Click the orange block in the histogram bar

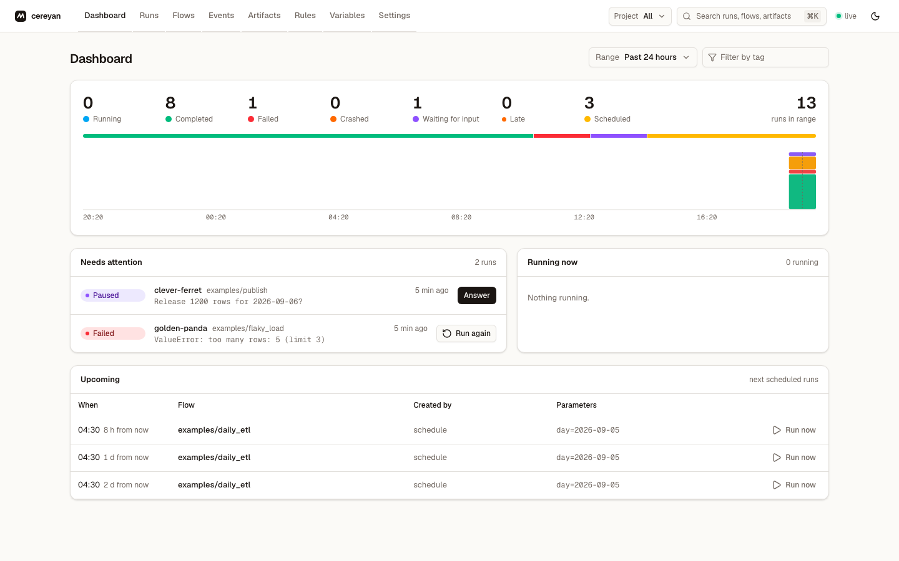coord(802,163)
